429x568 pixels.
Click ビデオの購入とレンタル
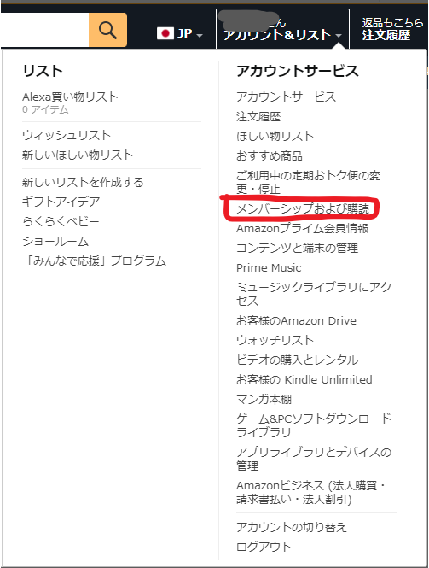pyautogui.click(x=298, y=360)
